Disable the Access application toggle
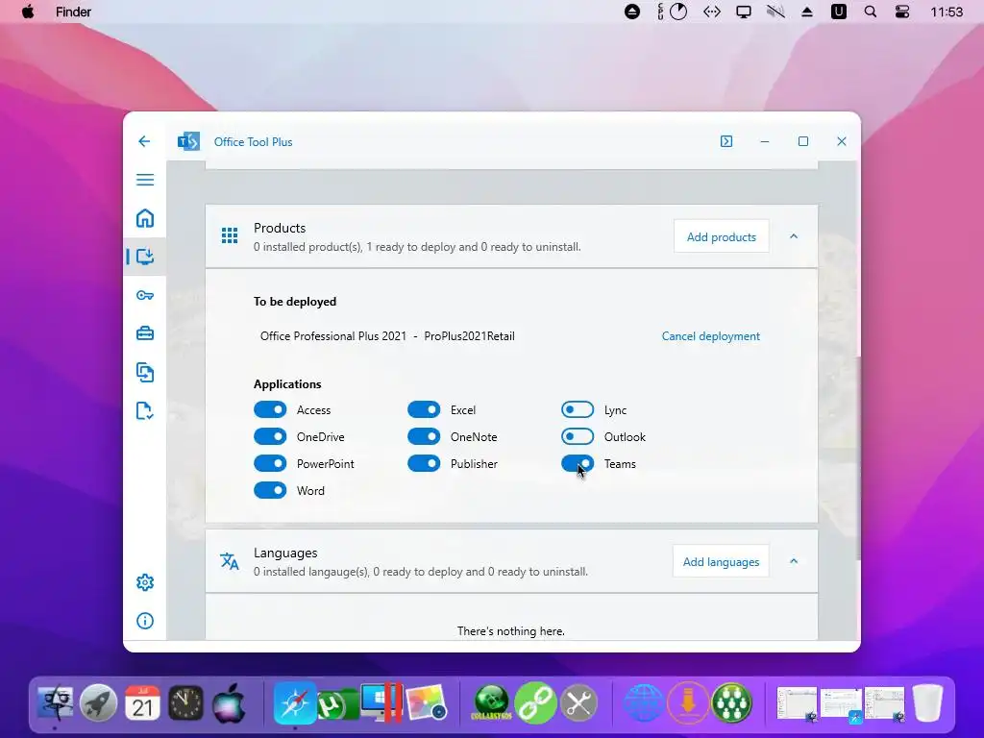Screen dimensions: 984x738 pos(270,409)
